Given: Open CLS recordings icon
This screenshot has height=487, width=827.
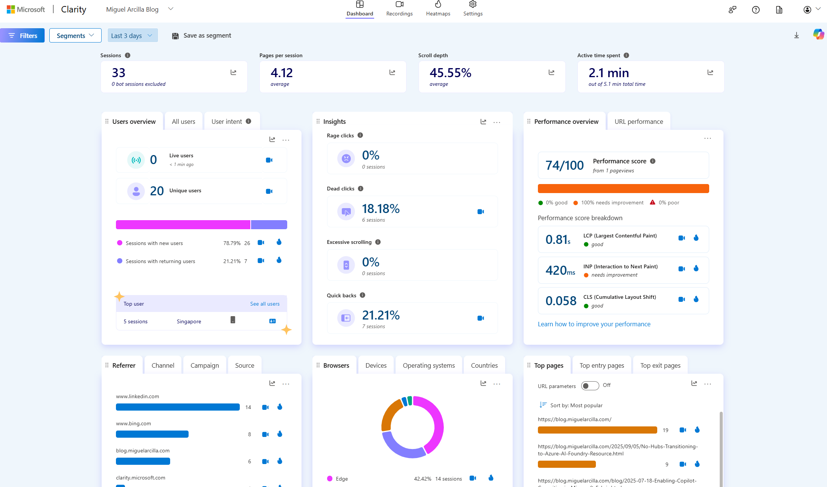Looking at the screenshot, I should [682, 299].
